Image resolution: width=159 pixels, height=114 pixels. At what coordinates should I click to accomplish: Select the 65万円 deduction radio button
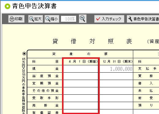tap(24, 54)
